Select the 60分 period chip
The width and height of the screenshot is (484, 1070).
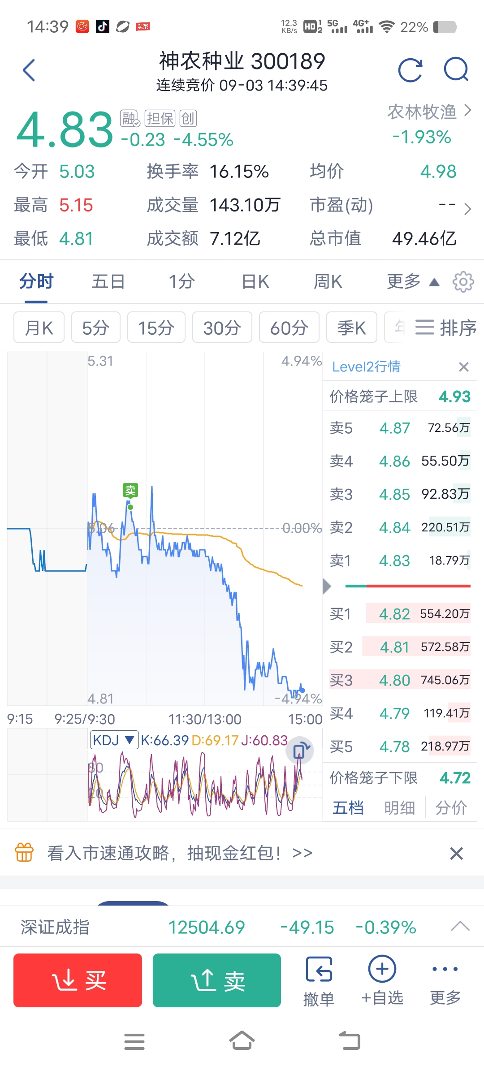point(289,327)
